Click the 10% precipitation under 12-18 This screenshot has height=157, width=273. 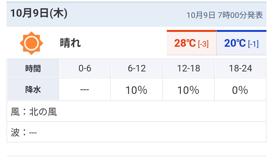tap(189, 90)
